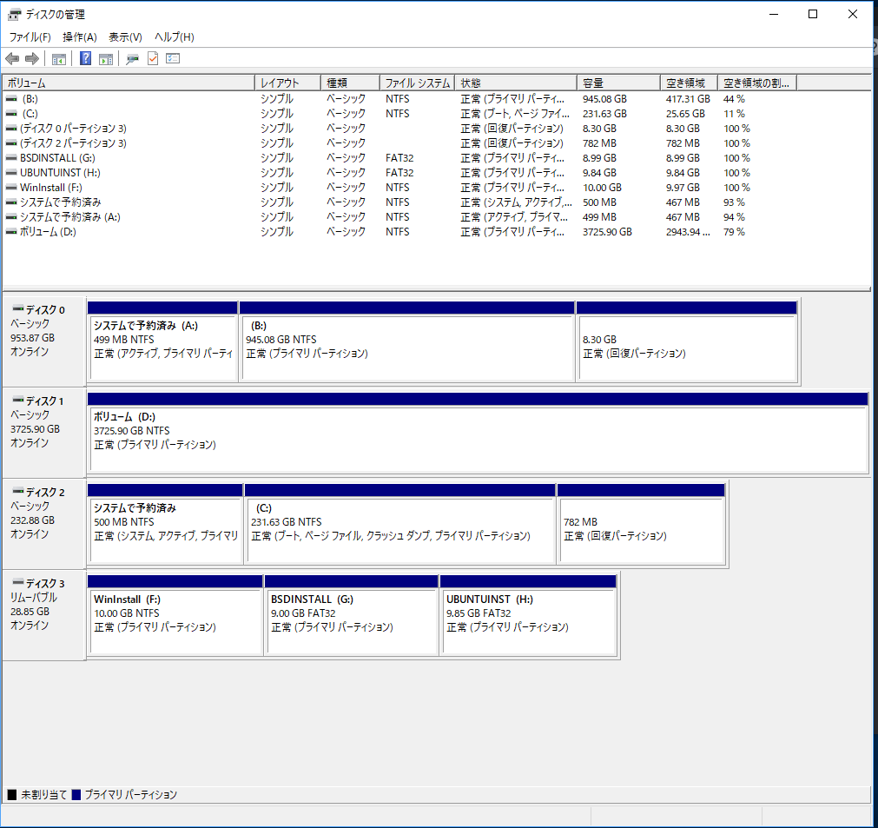Viewport: 878px width, 828px height.
Task: Select the ディスク 3 リムーバブル disk label
Action: 44,615
